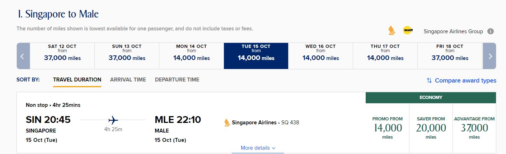Expand More details for flight SQ 438
The height and width of the screenshot is (154, 506).
(258, 148)
